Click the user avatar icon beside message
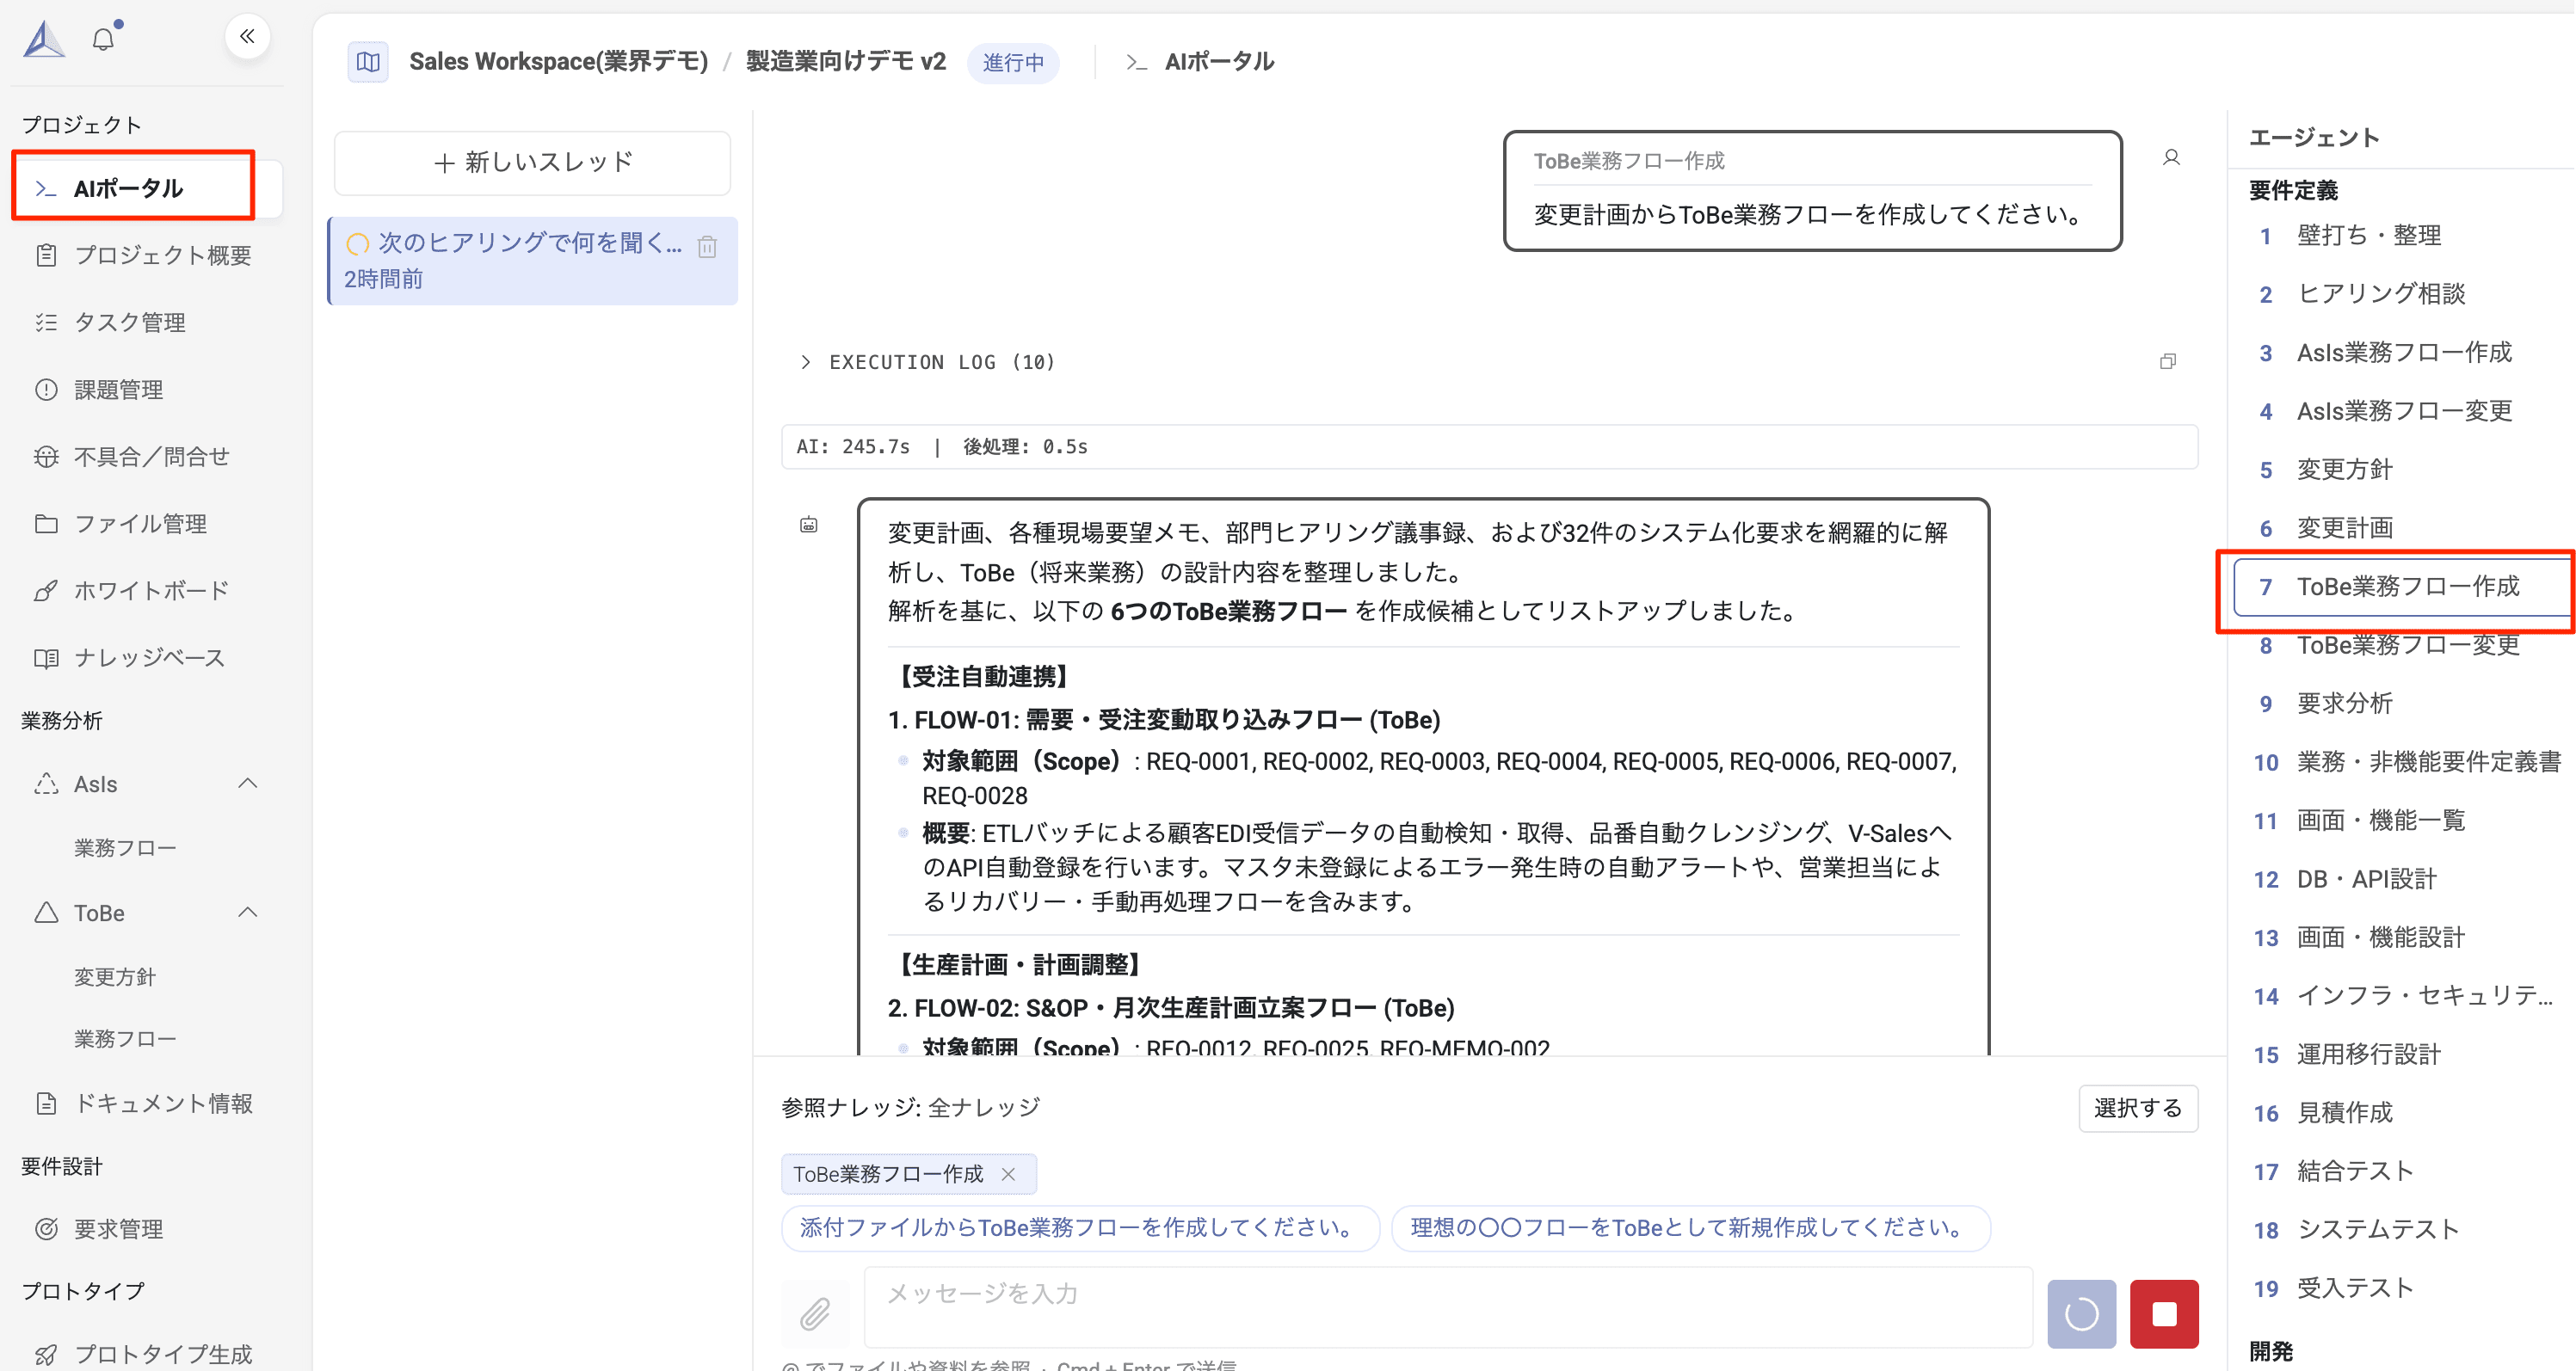The image size is (2576, 1371). click(x=2171, y=158)
